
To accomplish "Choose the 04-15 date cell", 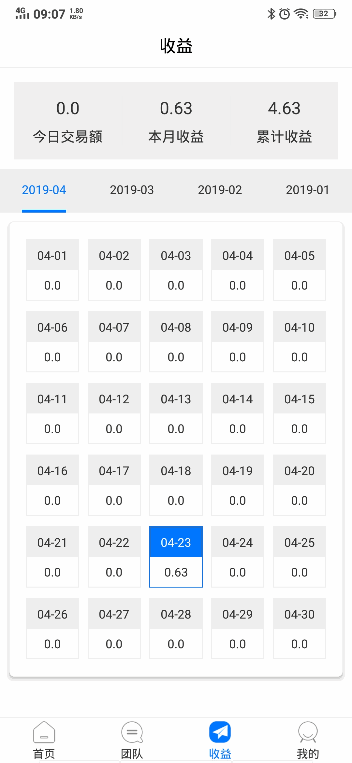I will [300, 413].
